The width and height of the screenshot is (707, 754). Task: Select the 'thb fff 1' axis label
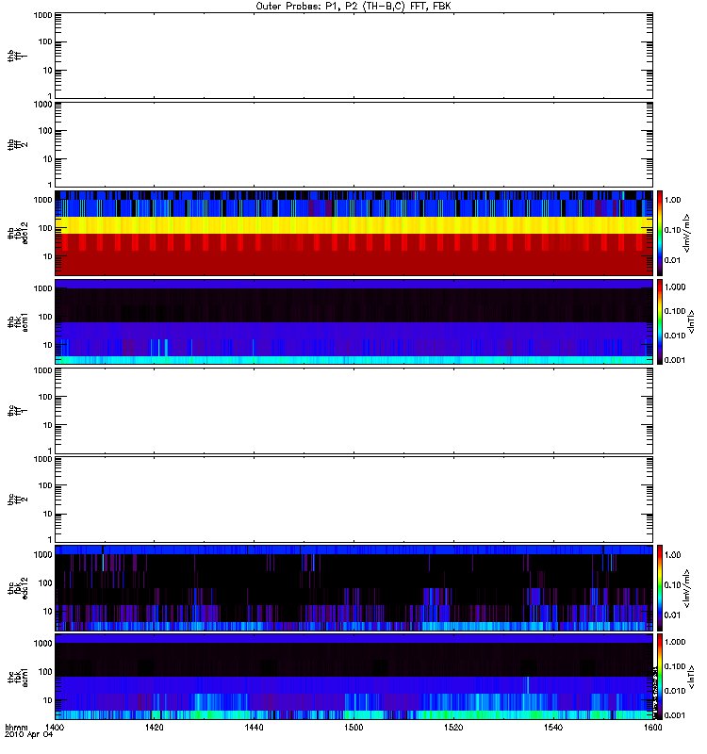pos(17,57)
